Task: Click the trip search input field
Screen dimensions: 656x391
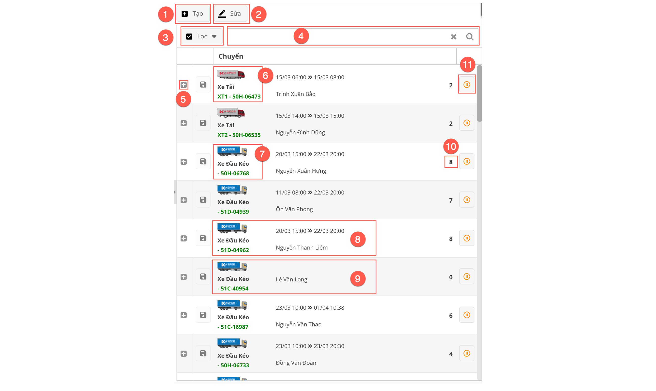Action: click(369, 36)
